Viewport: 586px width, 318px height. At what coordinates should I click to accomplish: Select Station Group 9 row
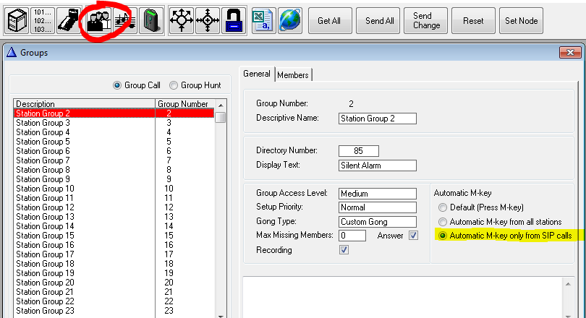[x=114, y=179]
